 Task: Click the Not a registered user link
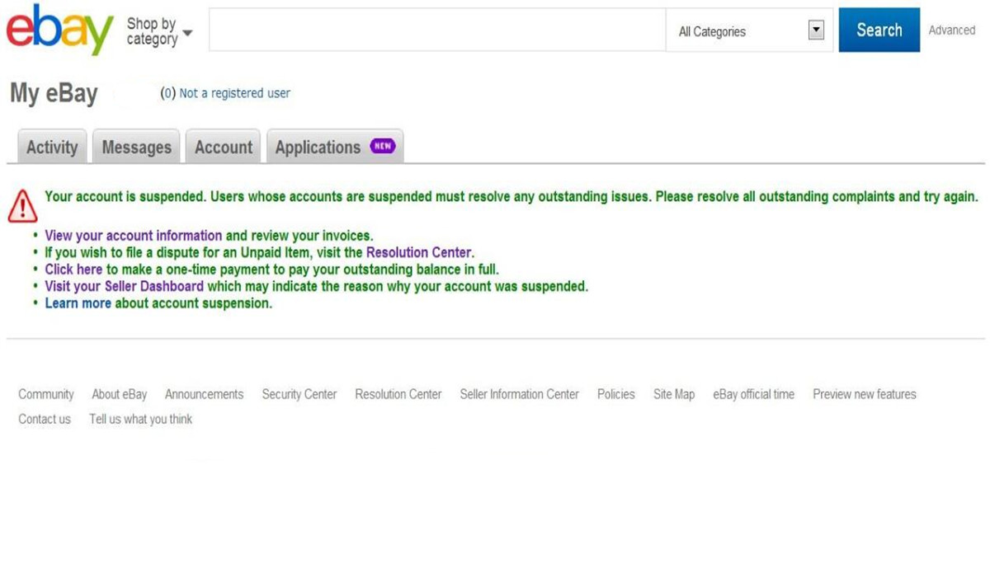click(235, 94)
